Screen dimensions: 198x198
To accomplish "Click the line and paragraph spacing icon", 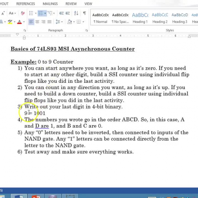I will click(58, 22).
